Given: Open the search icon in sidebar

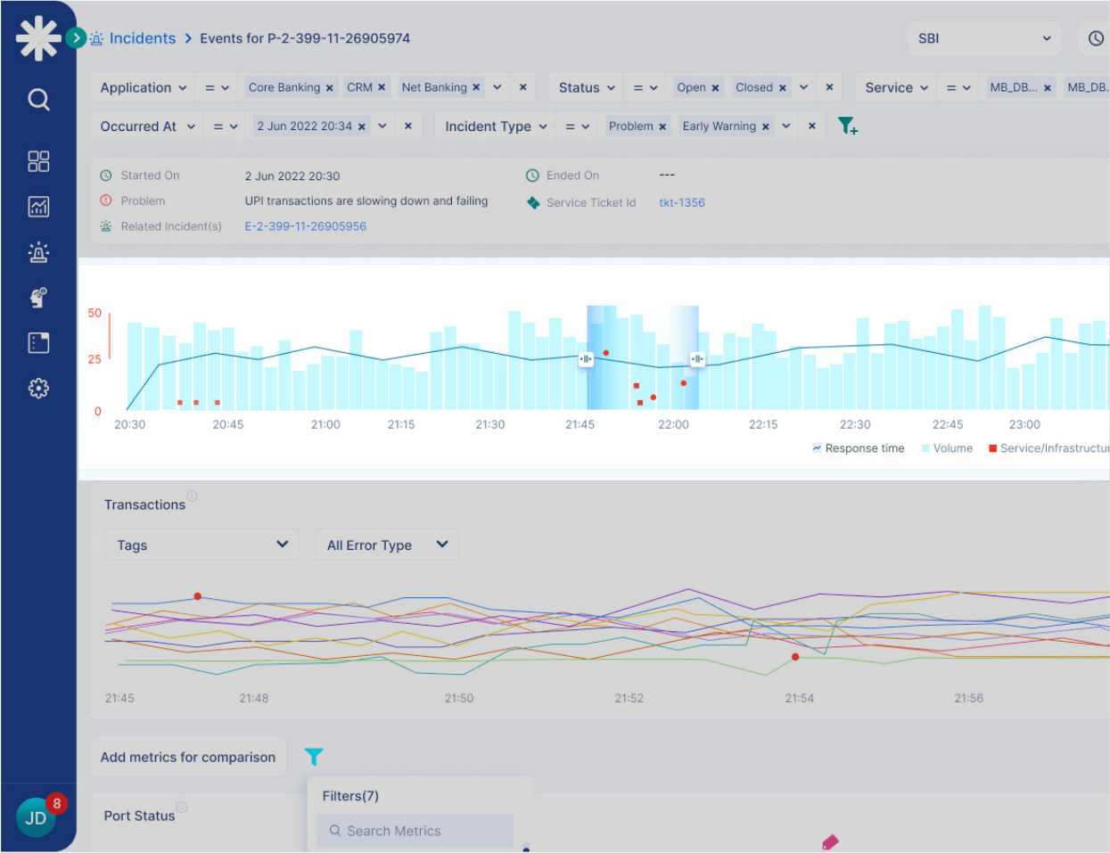Looking at the screenshot, I should coord(38,99).
